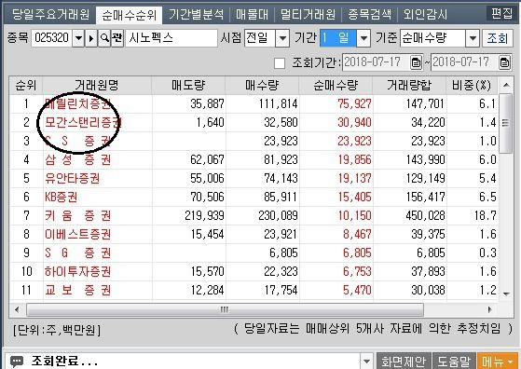The image size is (521, 369).
Task: Select the 키움증권 broker name
Action: point(78,215)
